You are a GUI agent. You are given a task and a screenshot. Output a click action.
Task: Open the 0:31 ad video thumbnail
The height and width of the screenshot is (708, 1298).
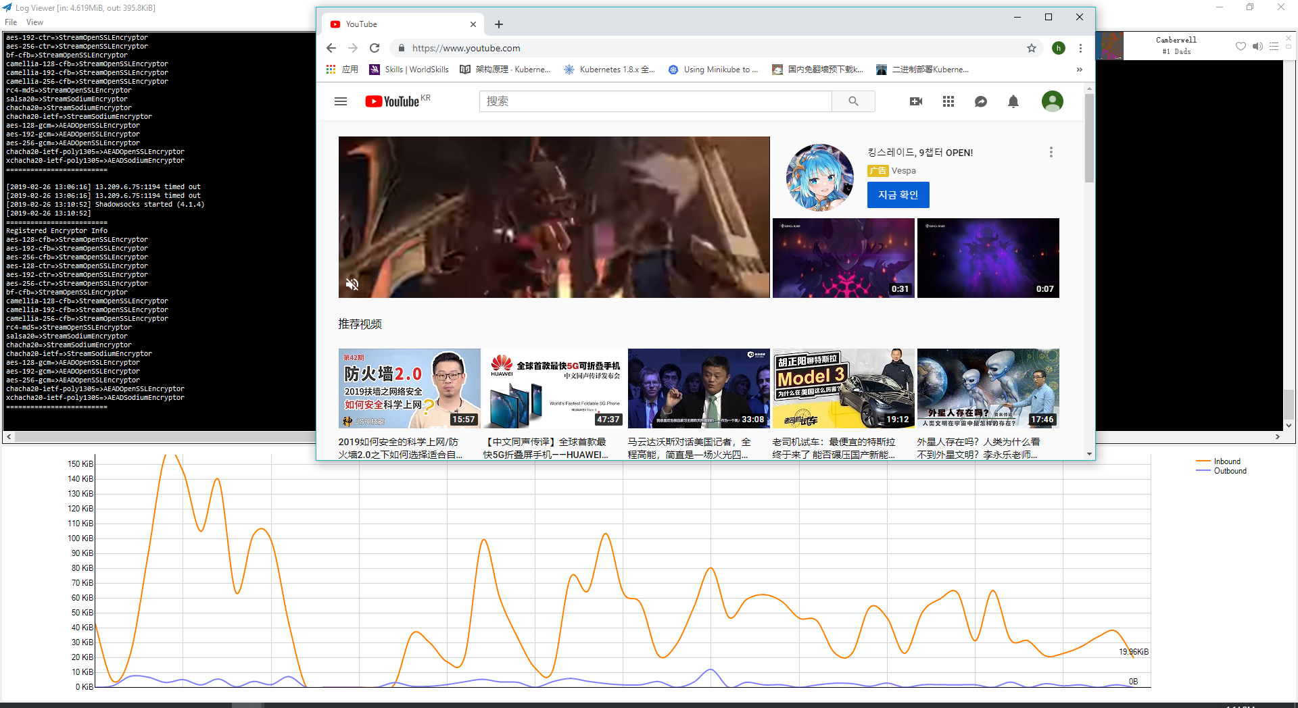843,258
